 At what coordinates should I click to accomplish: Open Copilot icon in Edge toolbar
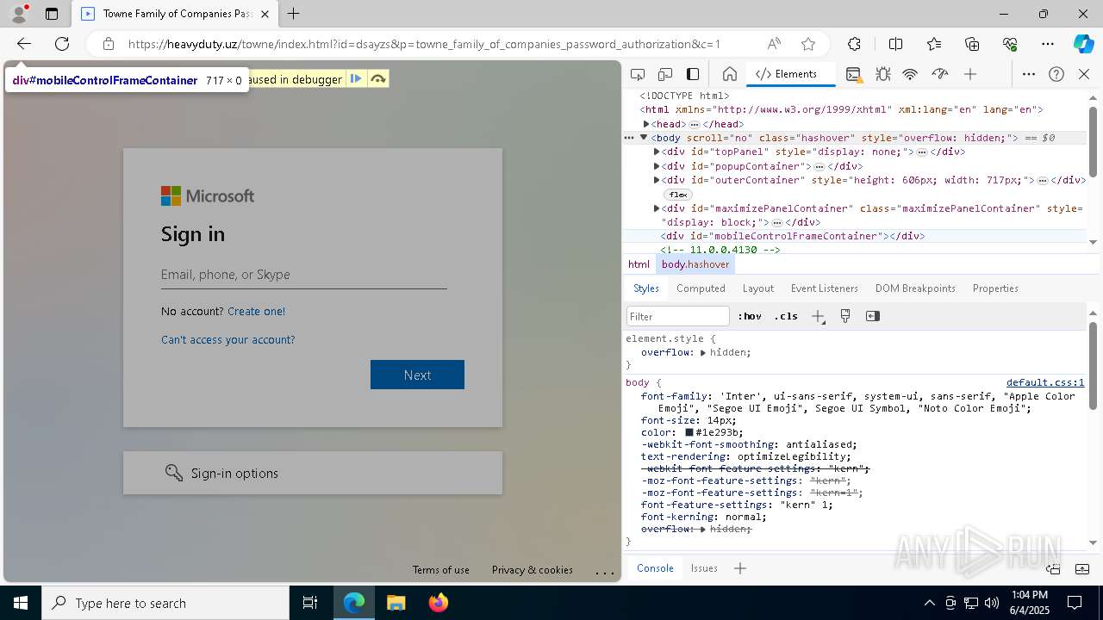point(1083,44)
